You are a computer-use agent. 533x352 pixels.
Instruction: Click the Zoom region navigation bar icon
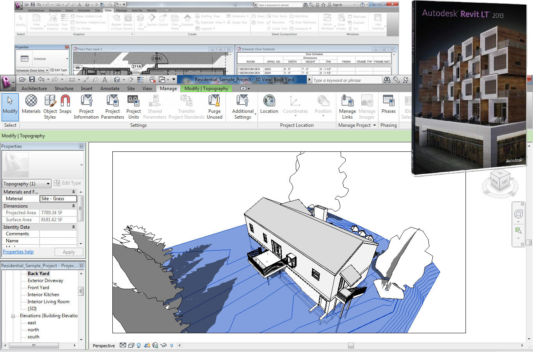coord(518,231)
